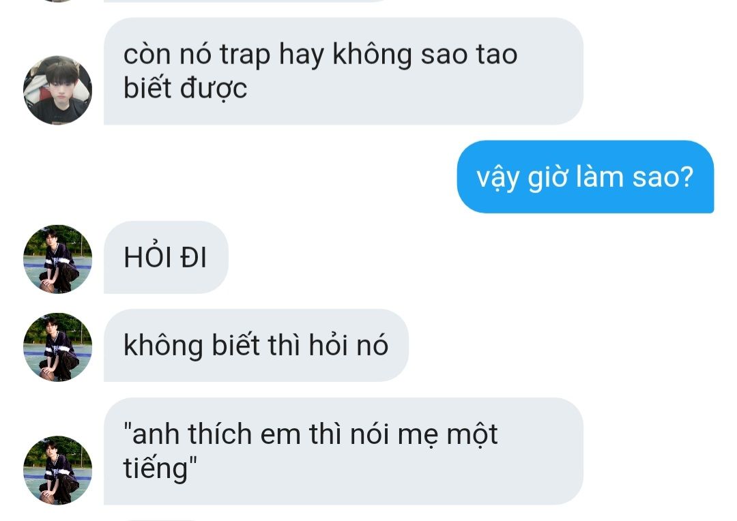This screenshot has height=521, width=737.
Task: Click the word "ĐI" in the uppercase message
Action: click(194, 258)
